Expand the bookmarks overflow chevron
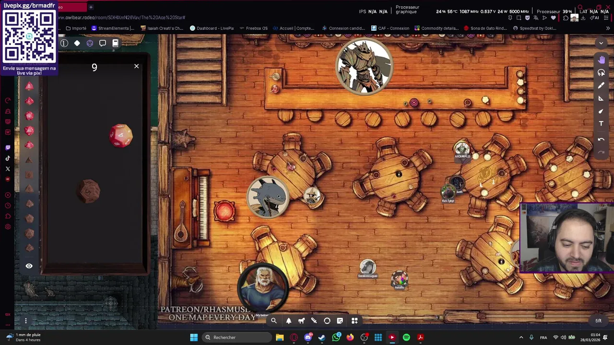 coord(608,28)
